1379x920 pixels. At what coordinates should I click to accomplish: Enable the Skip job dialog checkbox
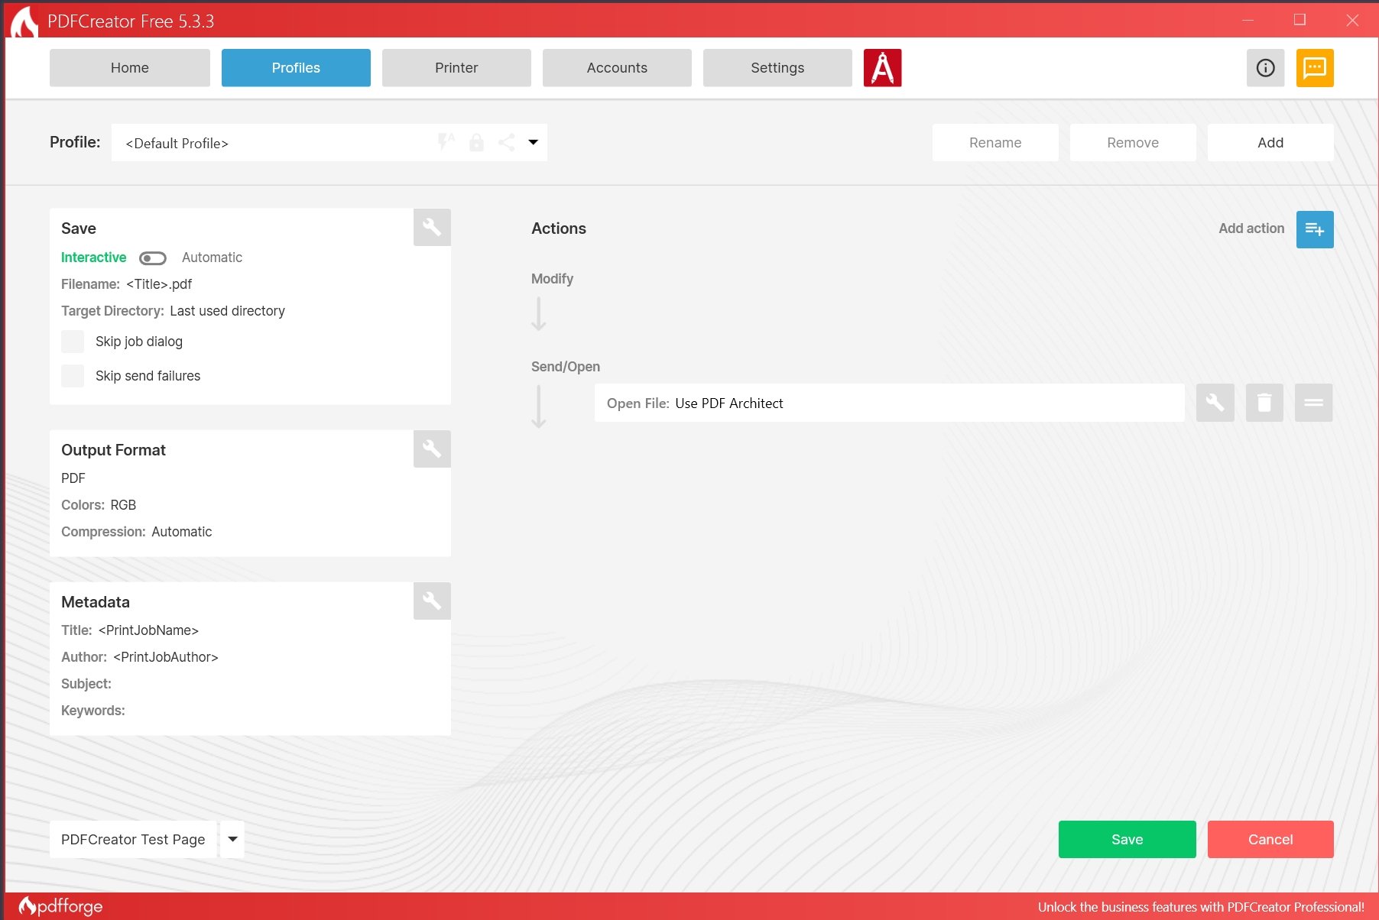73,342
